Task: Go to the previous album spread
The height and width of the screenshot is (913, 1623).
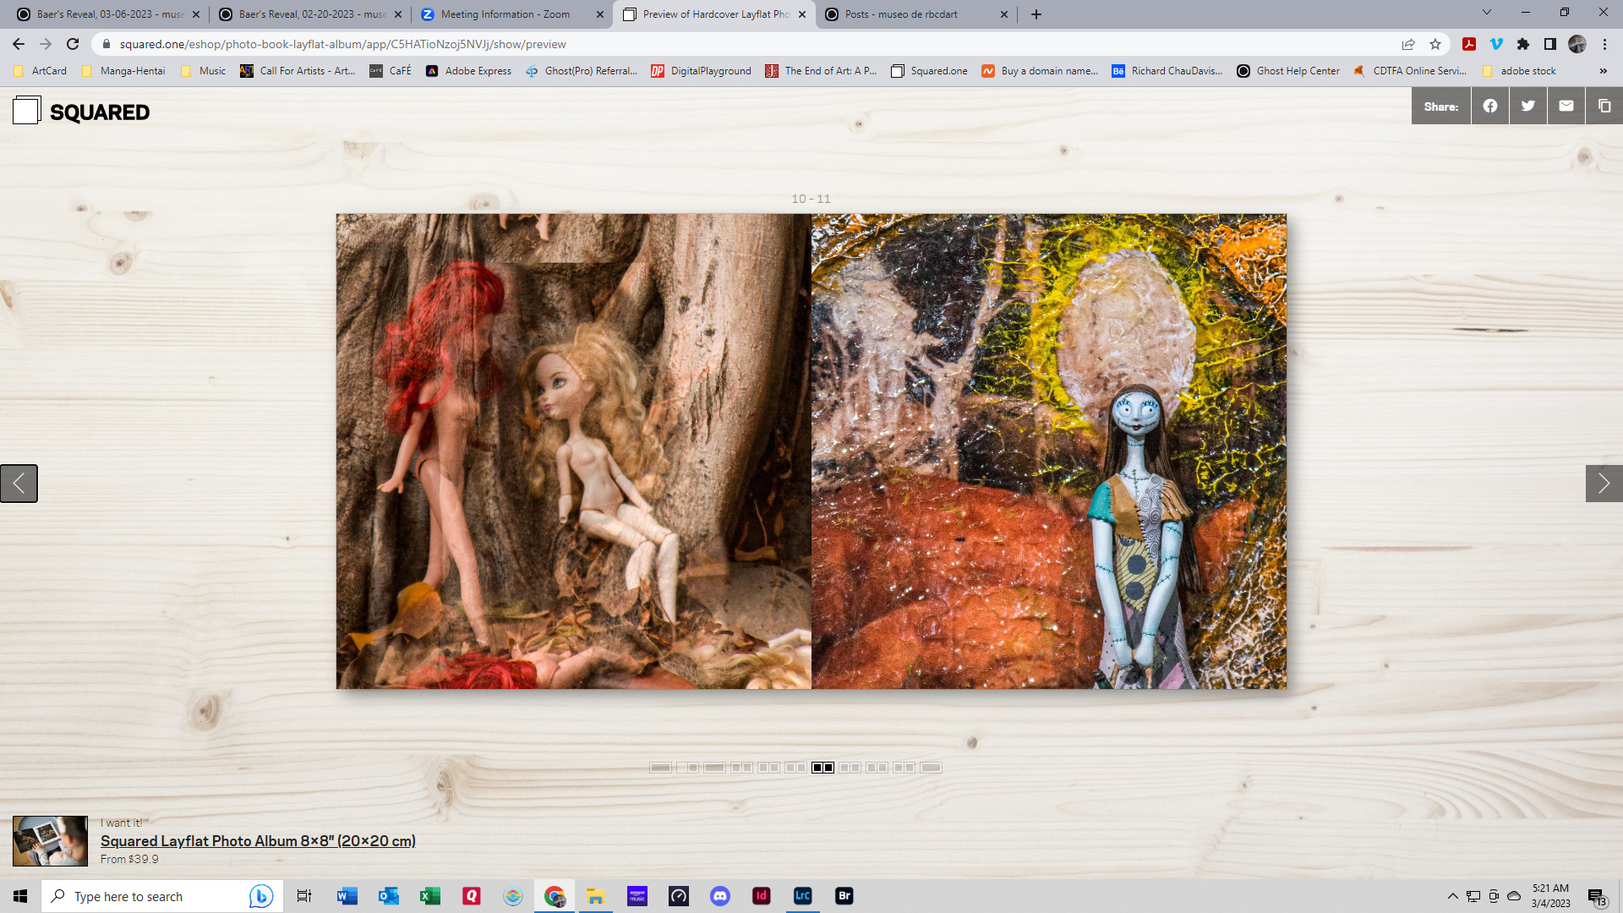Action: click(19, 484)
